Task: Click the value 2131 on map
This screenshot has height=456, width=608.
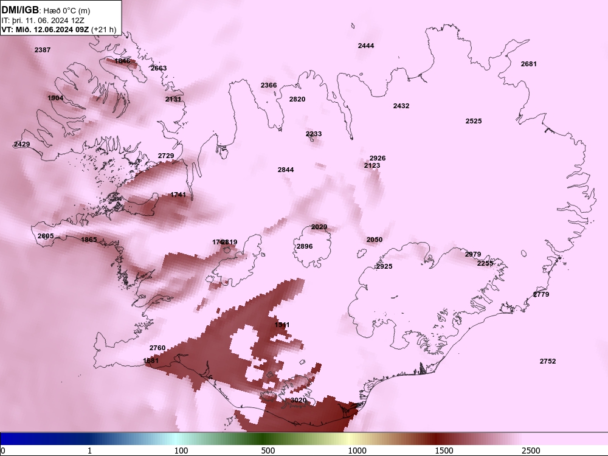Action: point(173,99)
